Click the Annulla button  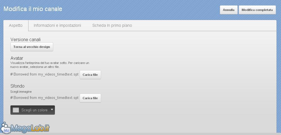click(x=229, y=10)
